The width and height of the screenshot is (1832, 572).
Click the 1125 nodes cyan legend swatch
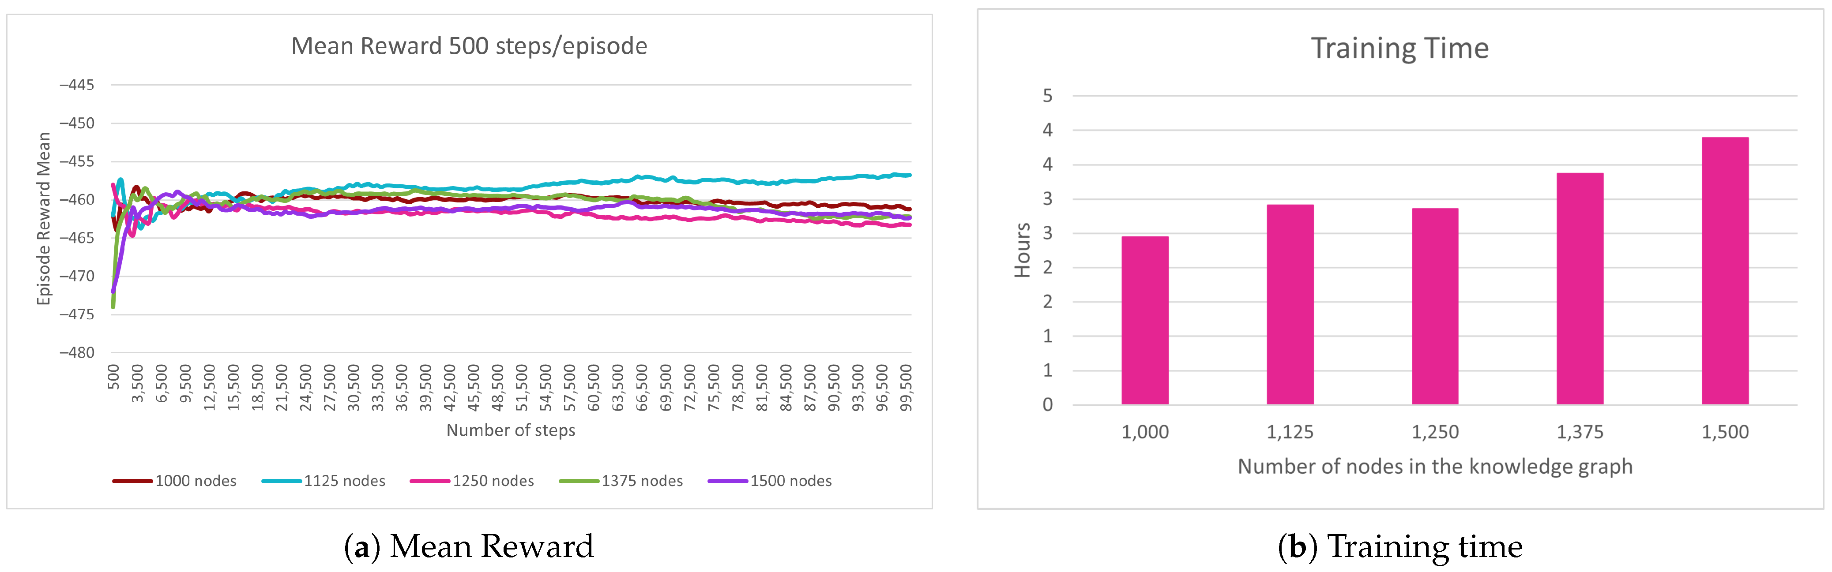coord(282,481)
